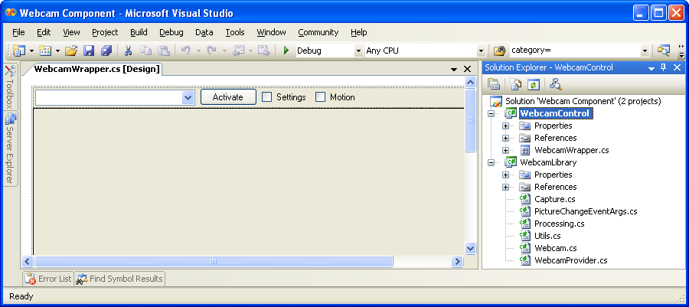Screen dimensions: 689x307
Task: Click the Paste toolbar icon
Action: (x=164, y=51)
